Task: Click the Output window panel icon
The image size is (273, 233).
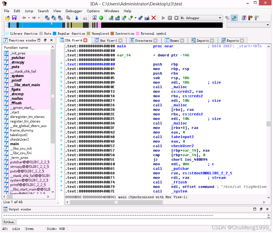Action: click(5, 209)
